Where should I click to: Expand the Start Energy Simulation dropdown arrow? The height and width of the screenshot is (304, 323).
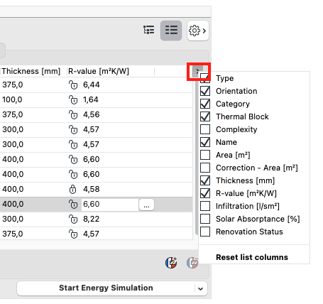point(201,288)
